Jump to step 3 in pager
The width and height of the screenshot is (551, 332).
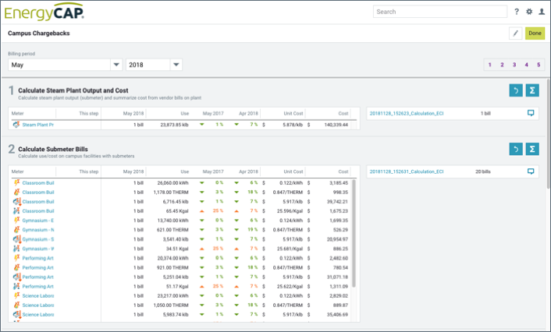click(514, 65)
